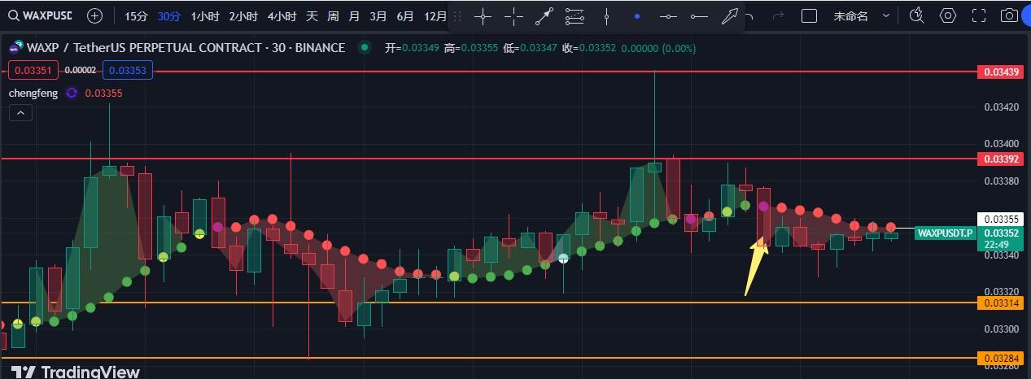Click the blue buy price 0.03353 button
Image resolution: width=1031 pixels, height=379 pixels.
pyautogui.click(x=128, y=71)
